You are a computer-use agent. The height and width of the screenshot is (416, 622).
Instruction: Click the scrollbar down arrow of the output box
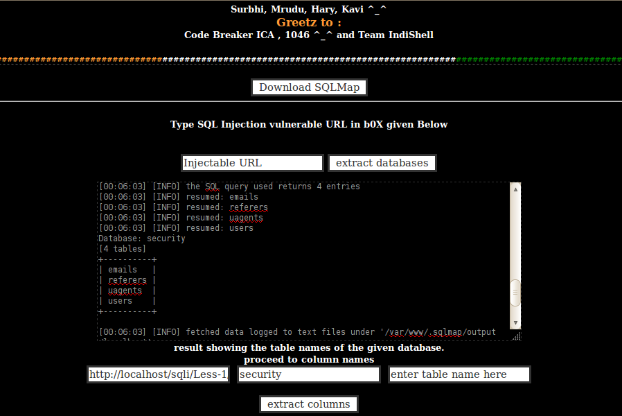[515, 322]
